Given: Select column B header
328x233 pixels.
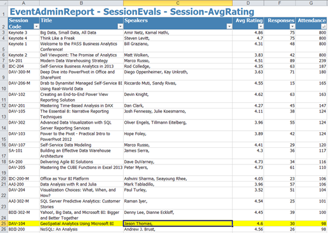Looking at the screenshot, I should [81, 3].
